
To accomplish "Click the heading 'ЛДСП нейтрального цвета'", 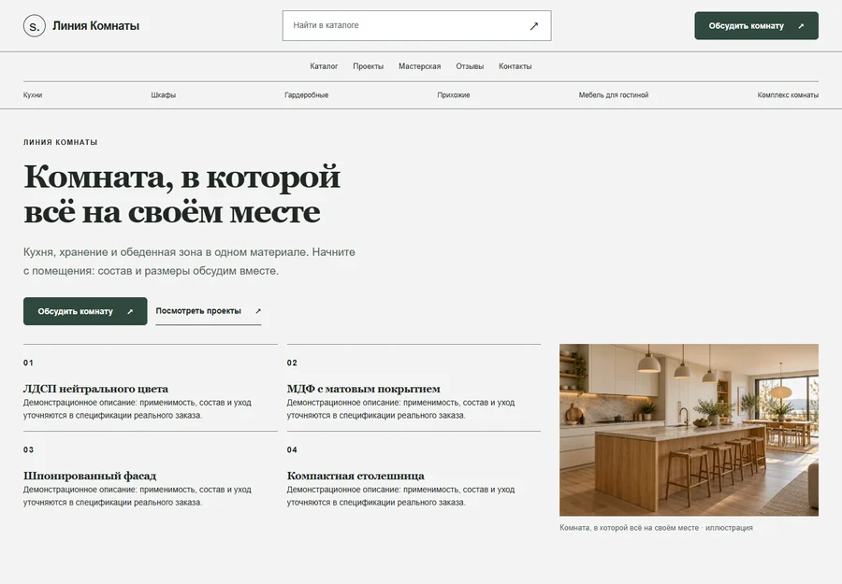I will [95, 389].
